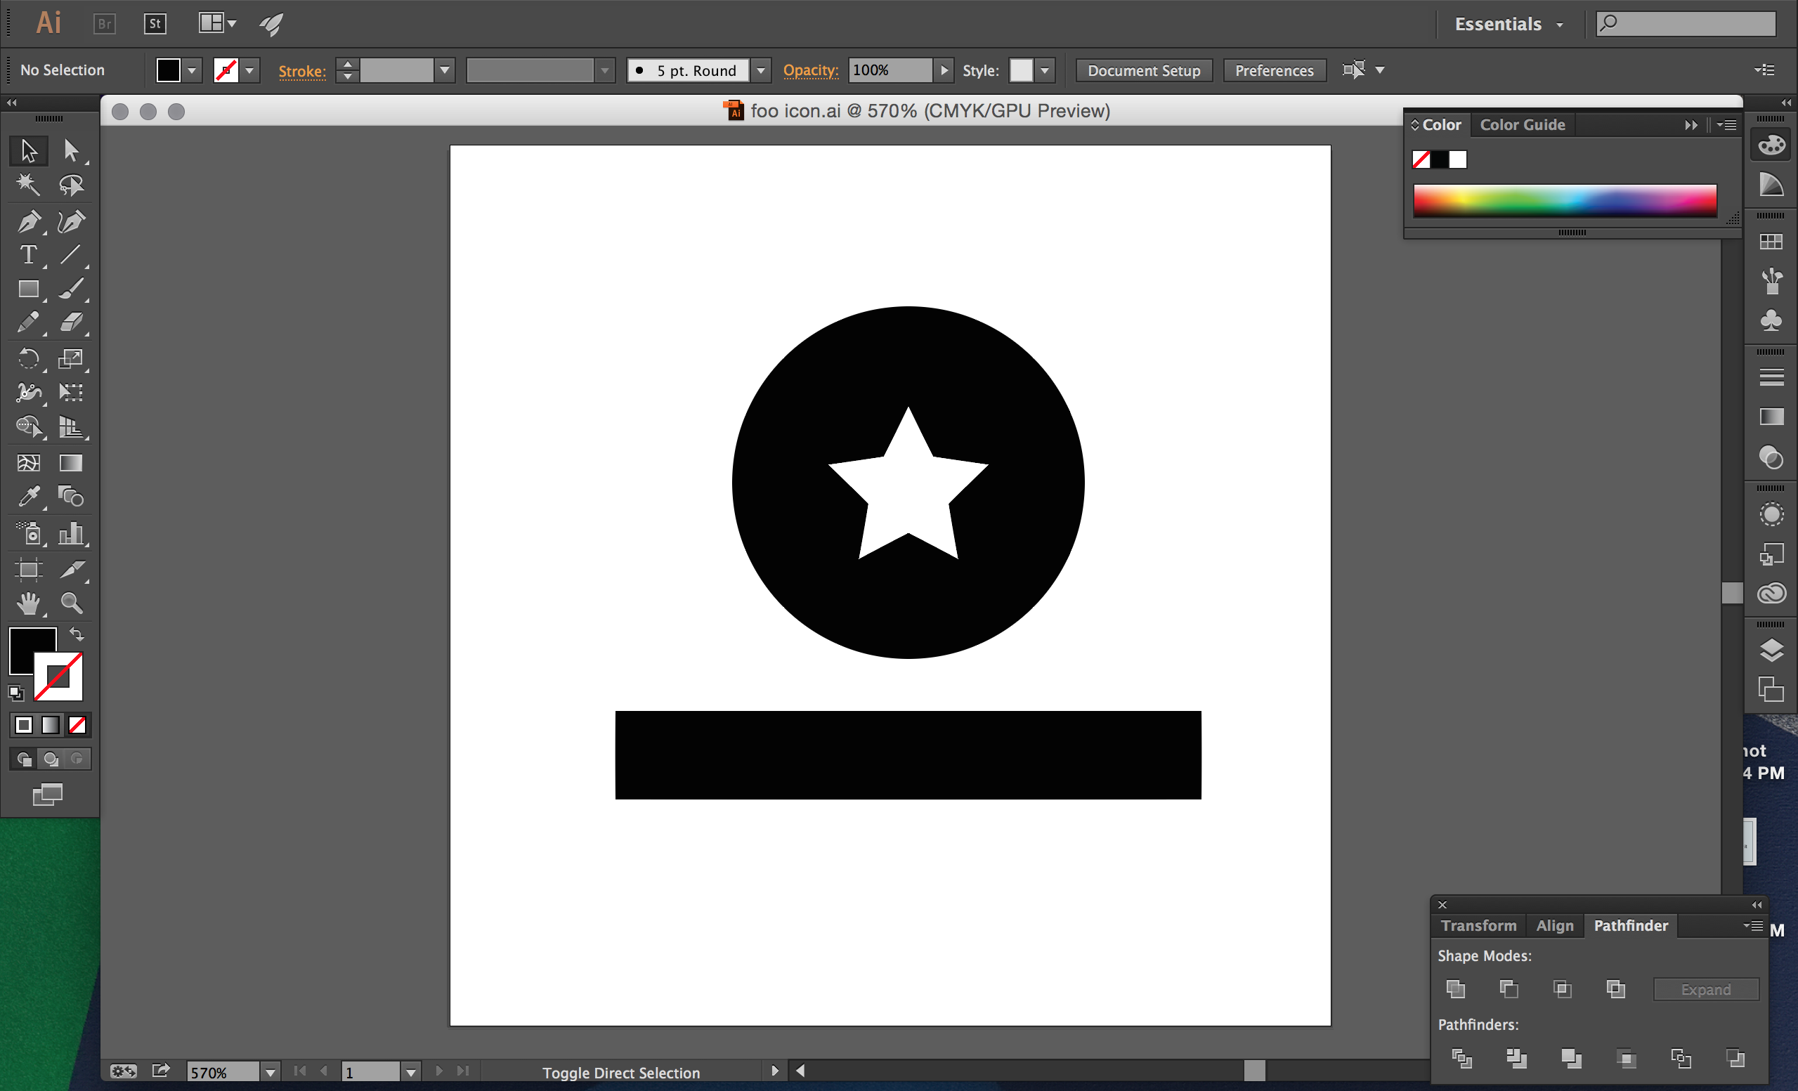Viewport: 1798px width, 1091px height.
Task: Switch to Draw Normal mode
Action: click(x=24, y=759)
